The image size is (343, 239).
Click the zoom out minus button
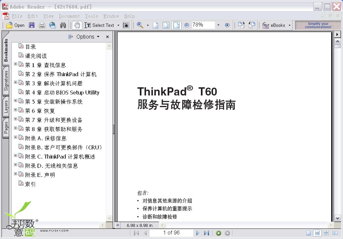(187, 25)
